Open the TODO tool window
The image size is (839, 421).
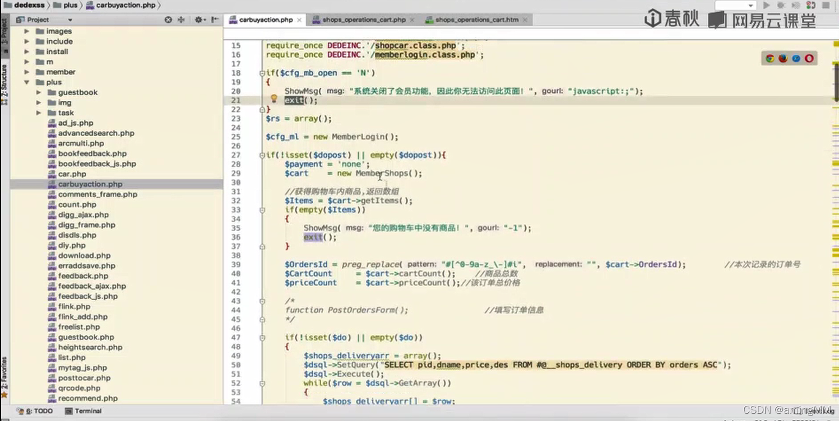coord(34,411)
